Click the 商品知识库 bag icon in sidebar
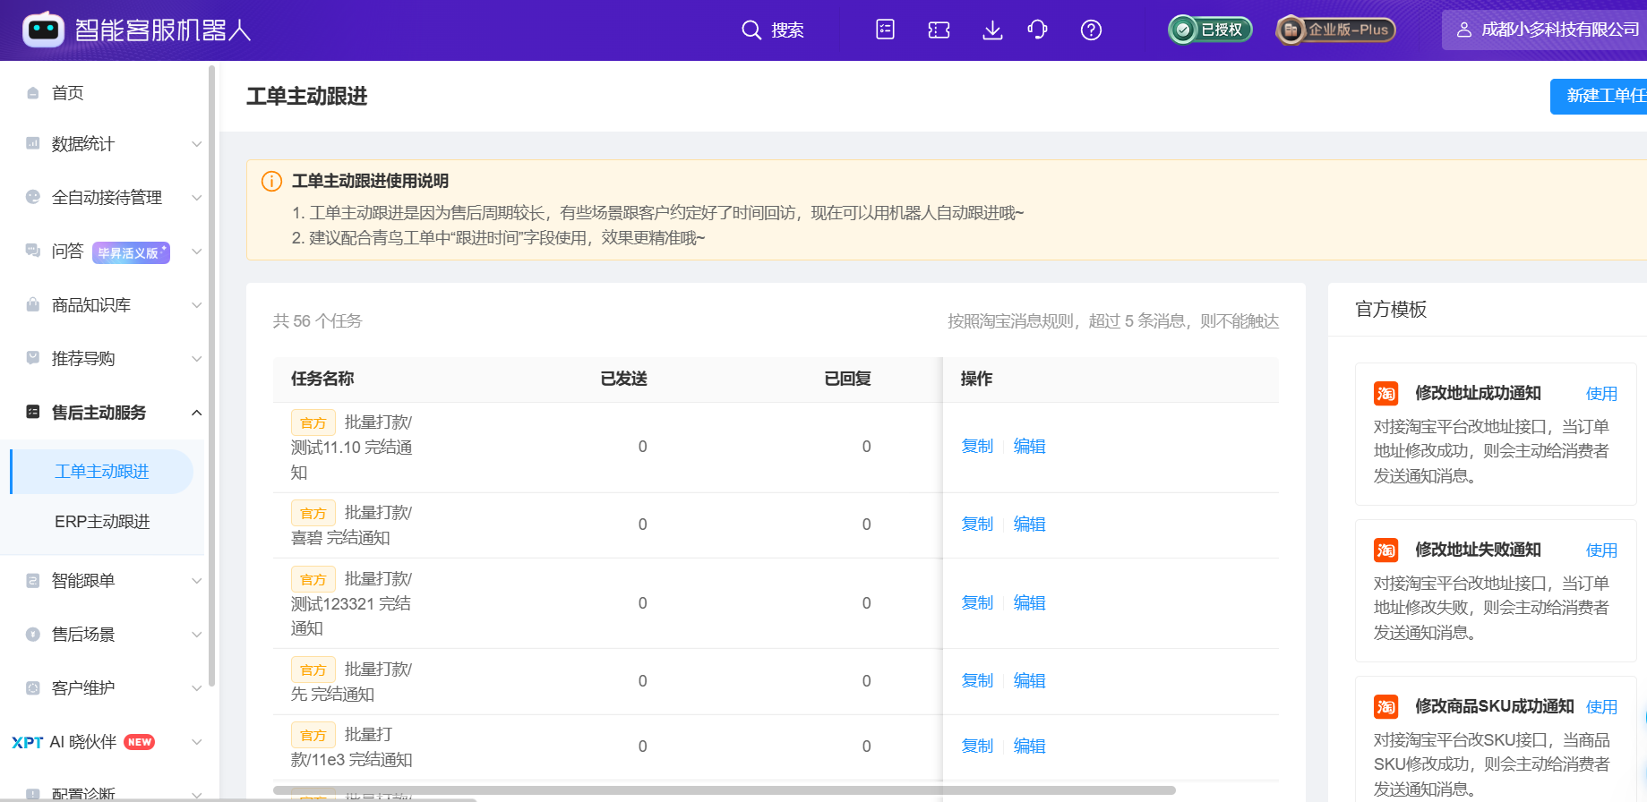 click(x=33, y=304)
